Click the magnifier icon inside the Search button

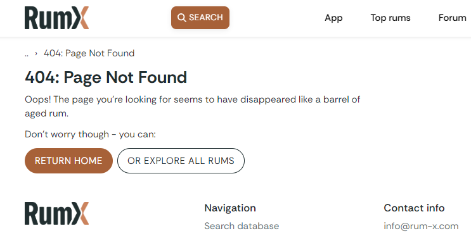pos(182,18)
